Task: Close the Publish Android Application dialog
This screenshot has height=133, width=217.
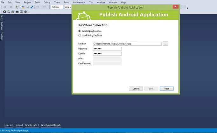Action: (x=176, y=7)
